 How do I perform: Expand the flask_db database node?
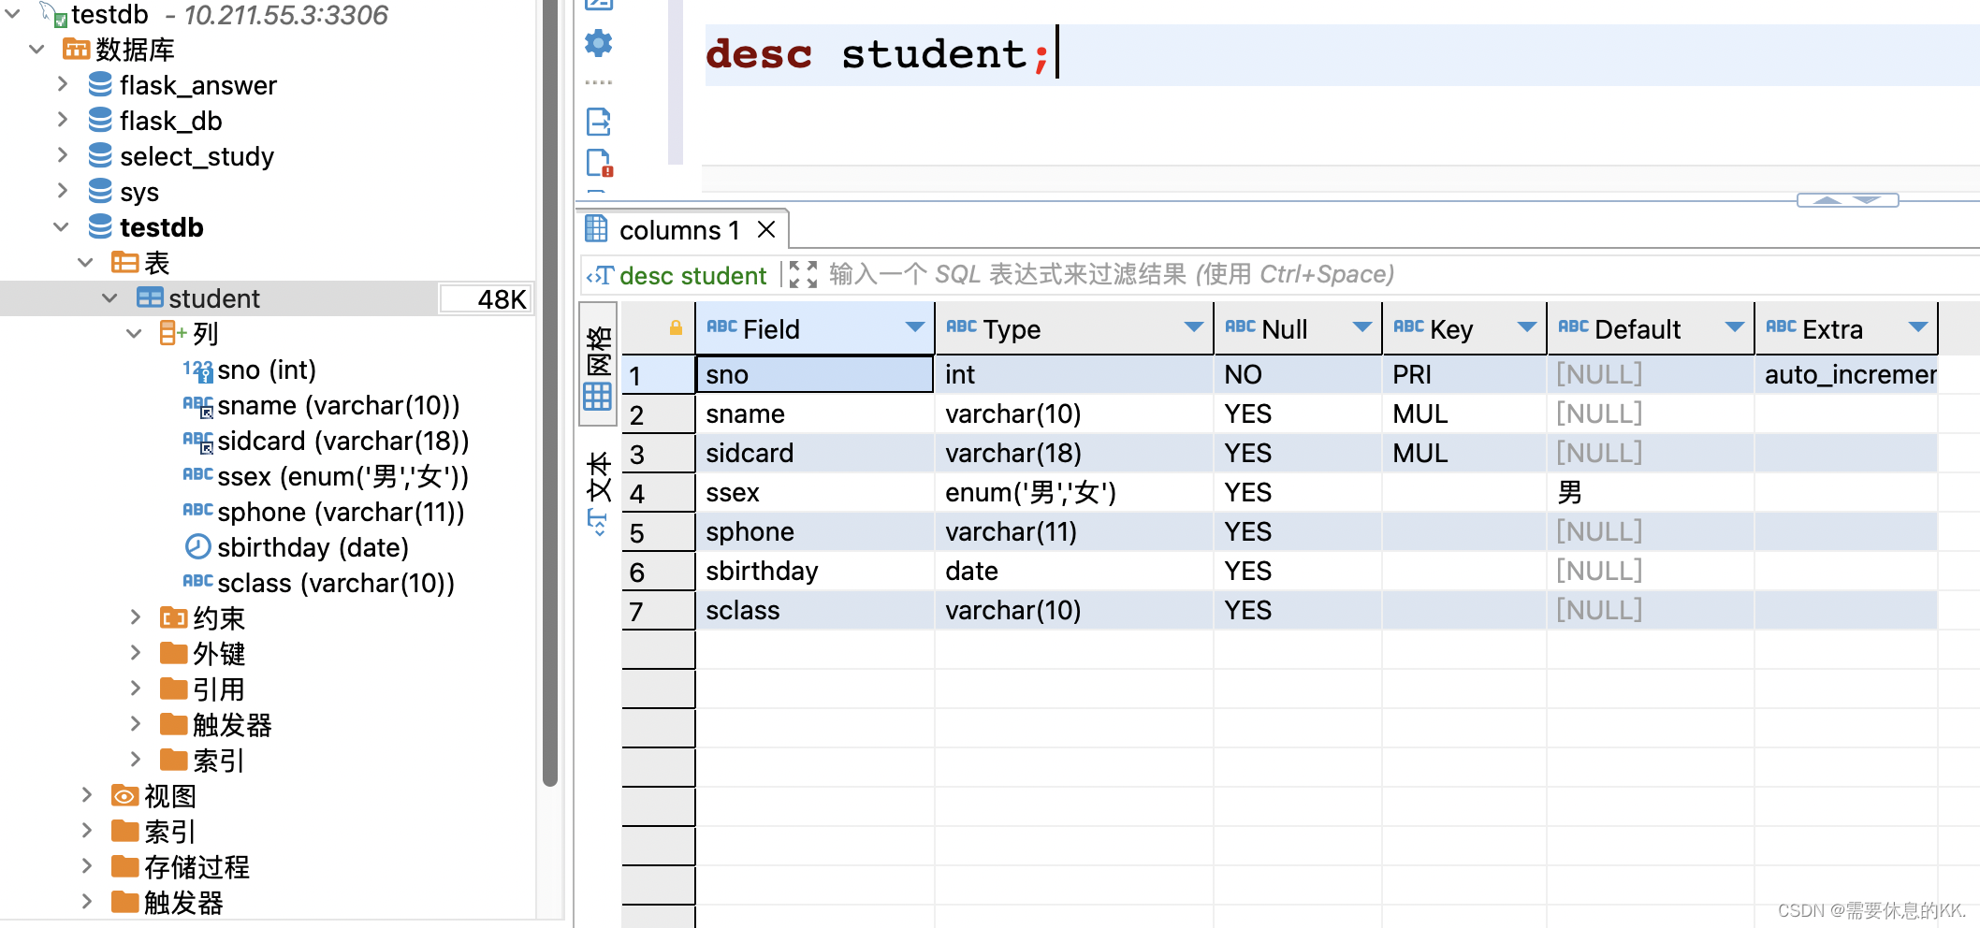[62, 120]
